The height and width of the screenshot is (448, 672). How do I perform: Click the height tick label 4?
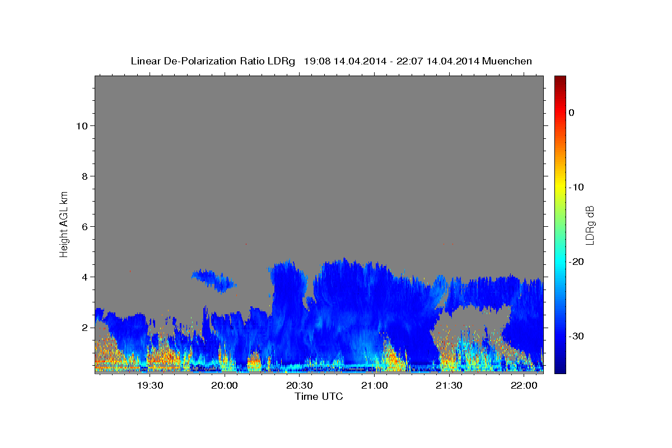tap(85, 277)
